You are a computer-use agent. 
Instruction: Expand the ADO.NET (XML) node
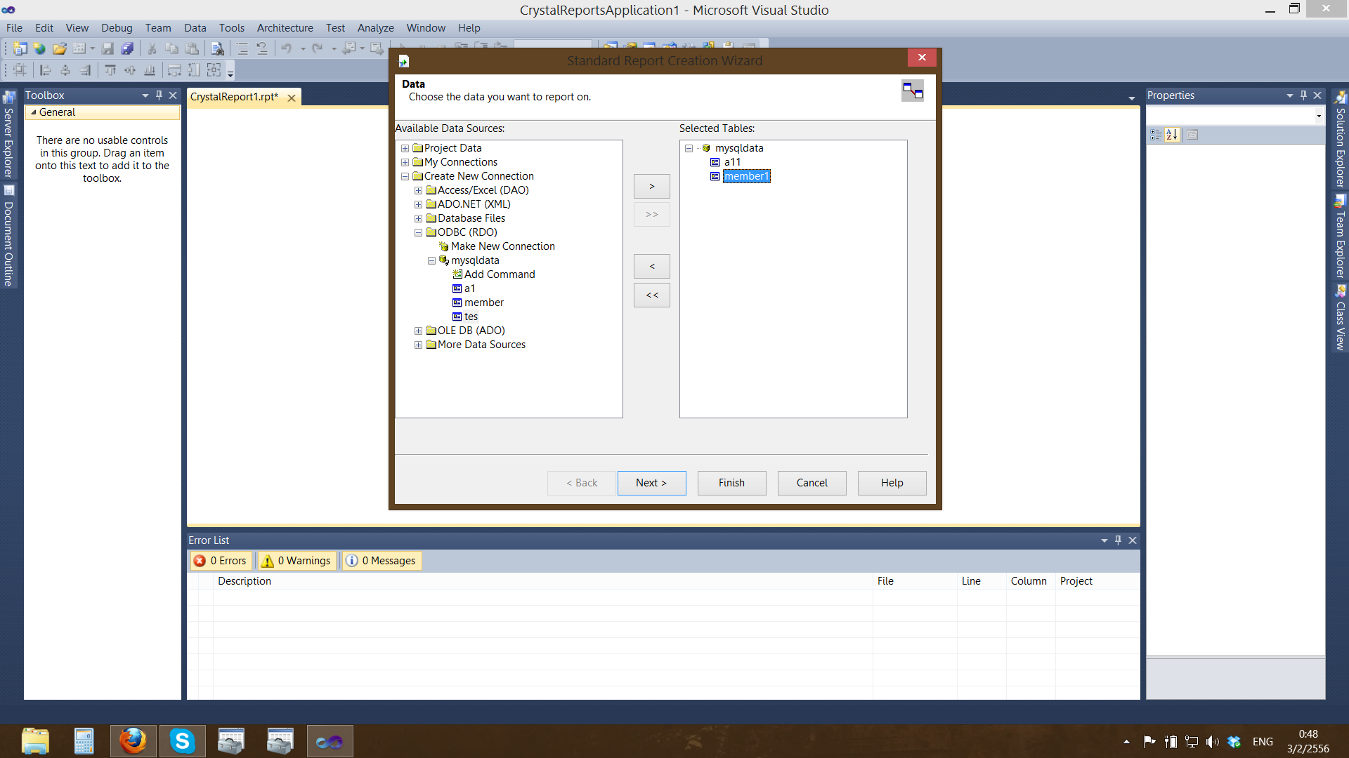click(x=418, y=204)
